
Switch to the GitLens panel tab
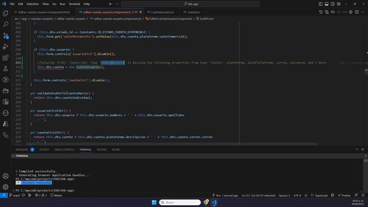pyautogui.click(x=101, y=149)
